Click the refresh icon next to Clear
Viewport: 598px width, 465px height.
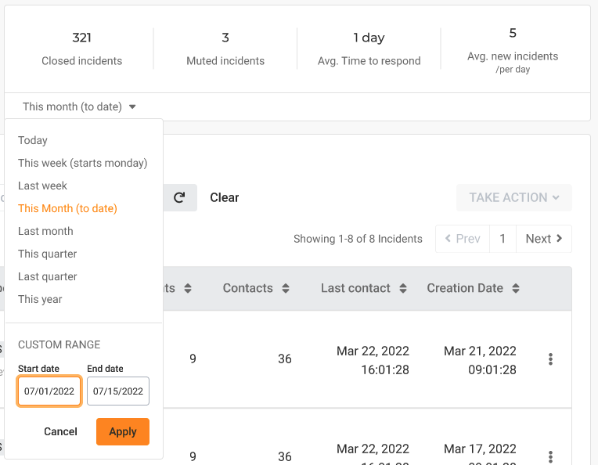pos(179,198)
